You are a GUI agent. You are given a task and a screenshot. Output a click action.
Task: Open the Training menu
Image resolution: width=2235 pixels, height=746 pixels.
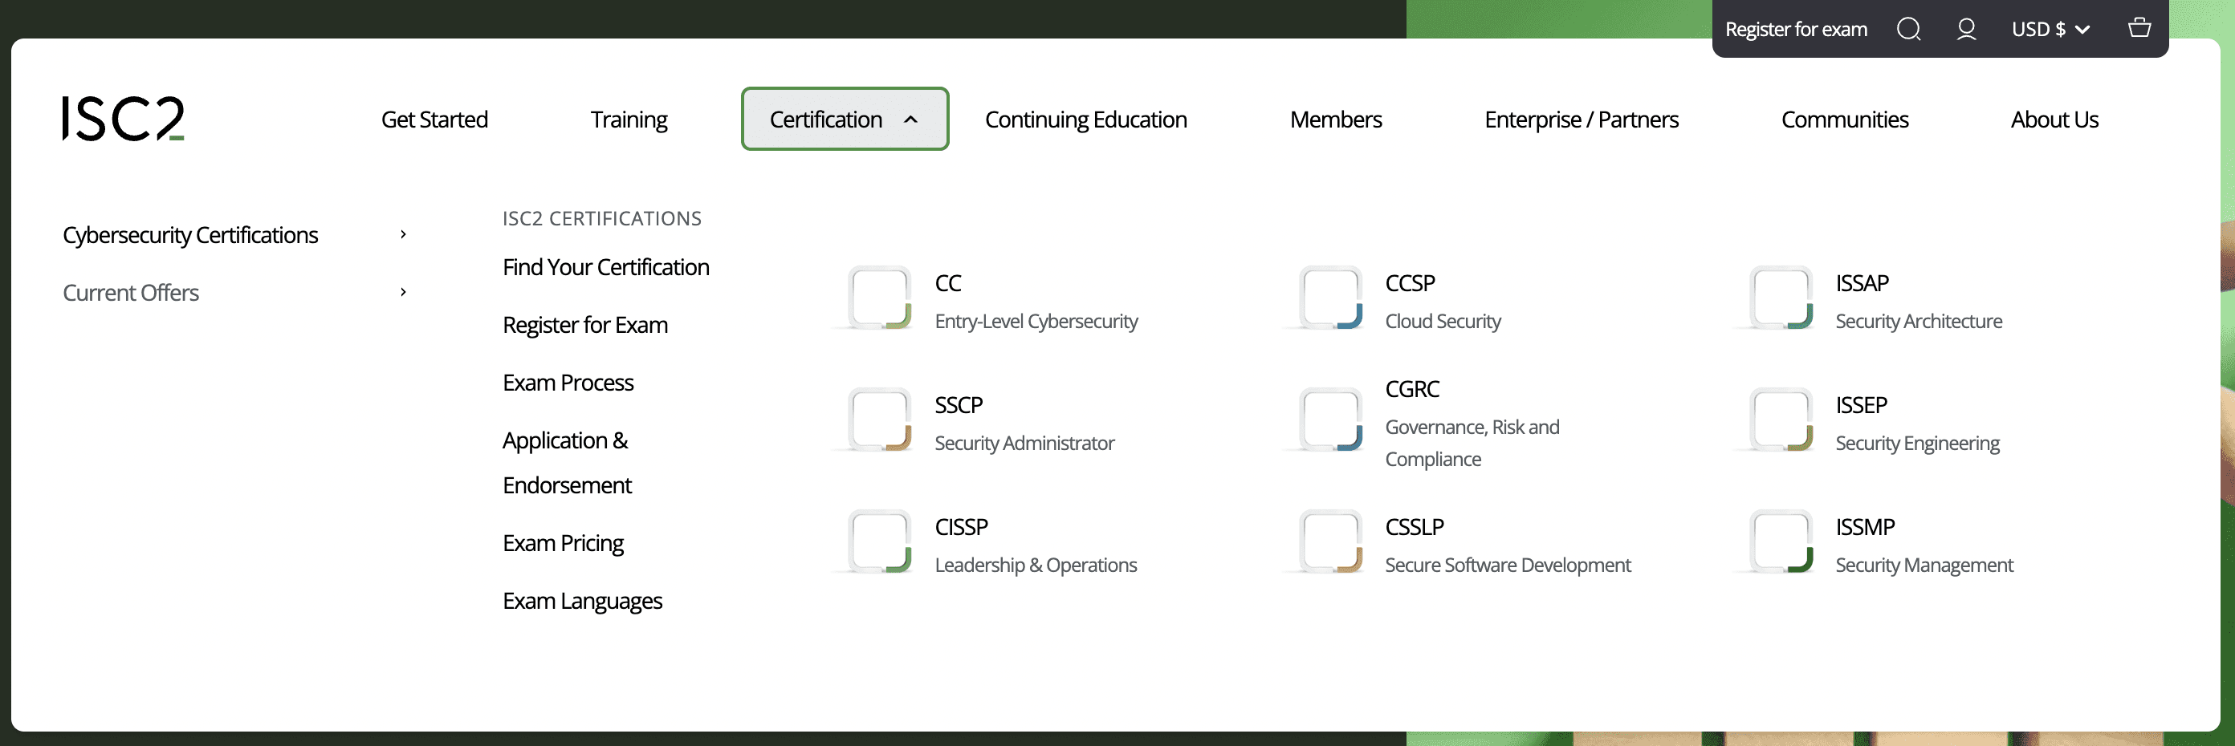pos(629,120)
